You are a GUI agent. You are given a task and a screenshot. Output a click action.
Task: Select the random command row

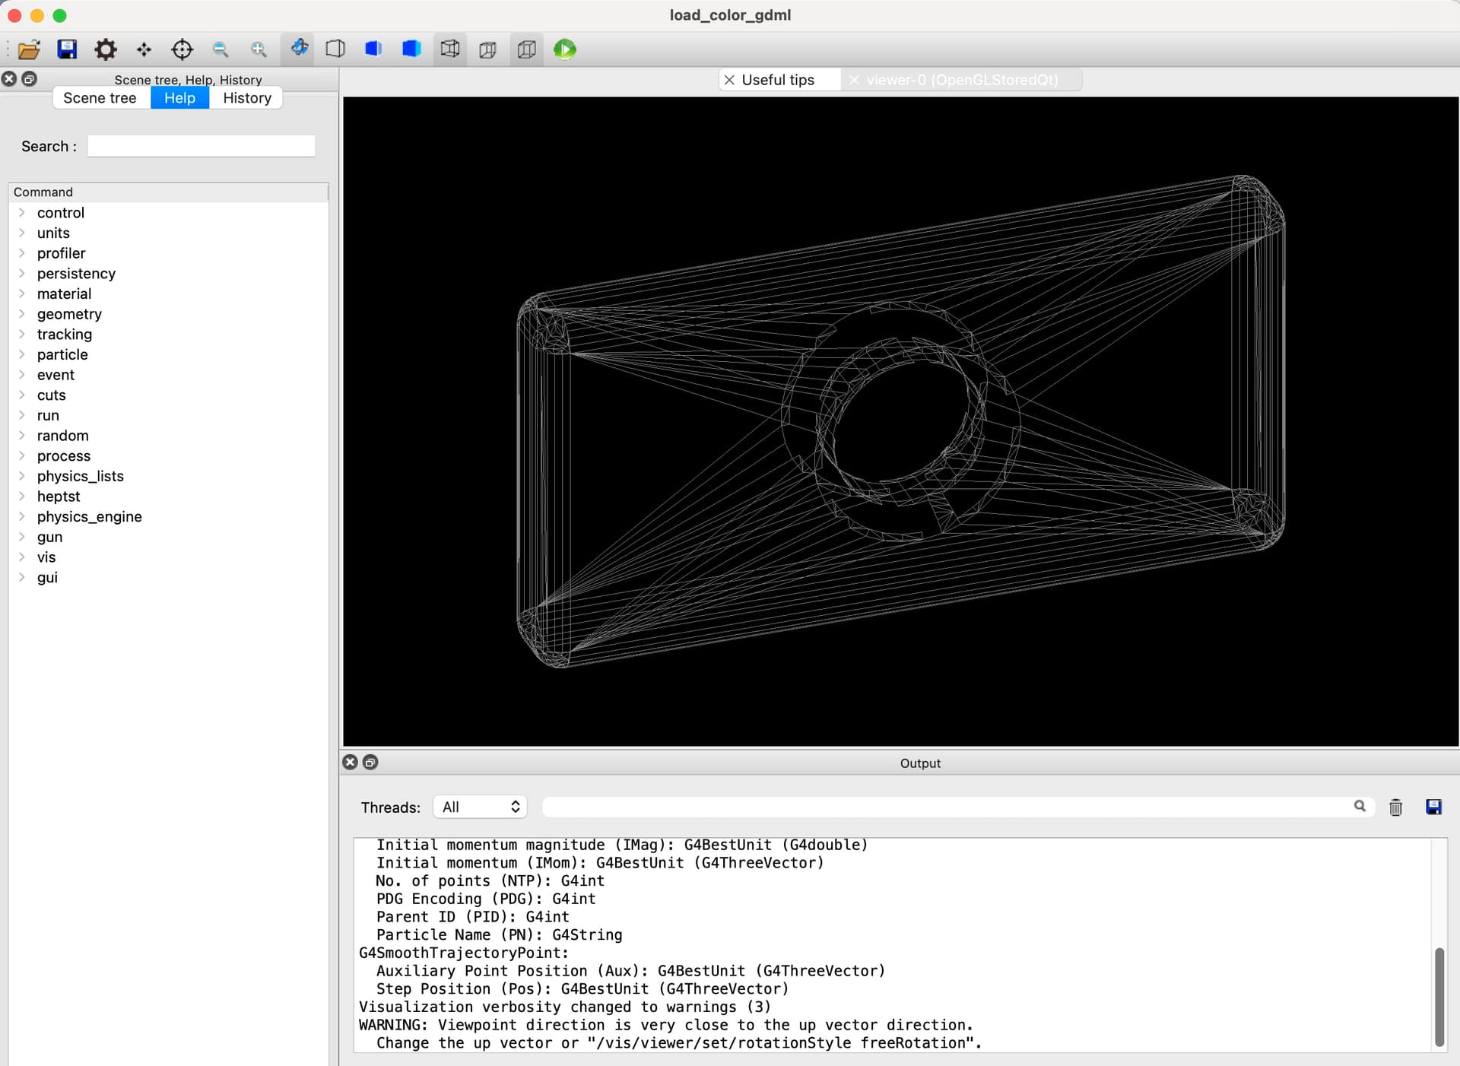point(169,436)
